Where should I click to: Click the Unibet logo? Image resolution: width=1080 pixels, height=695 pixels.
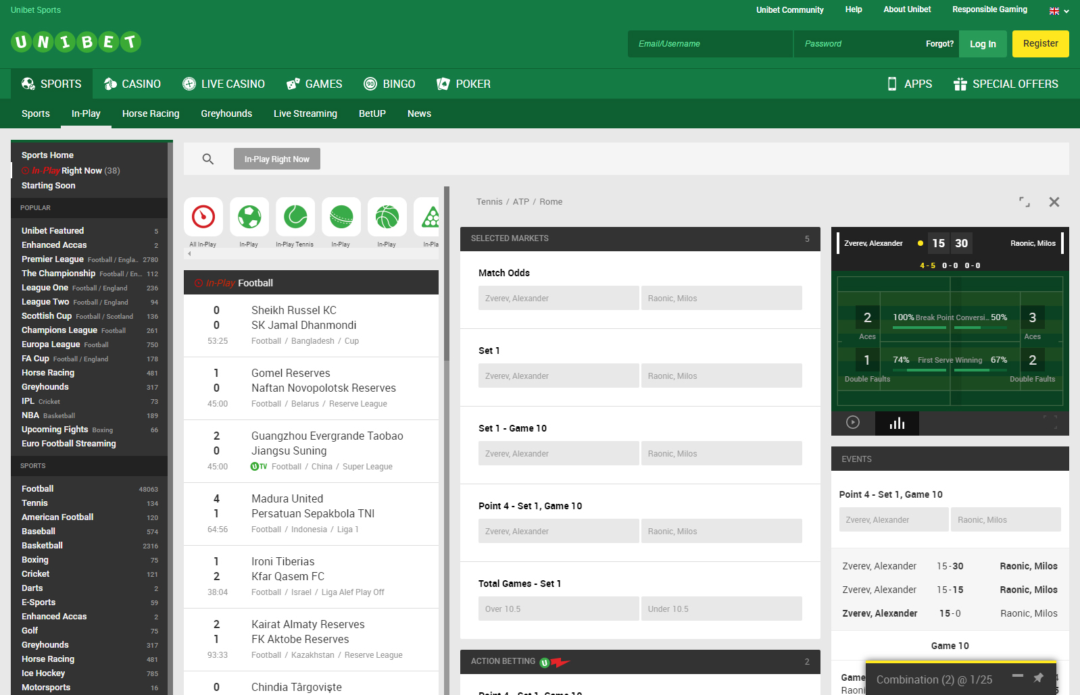[x=76, y=43]
